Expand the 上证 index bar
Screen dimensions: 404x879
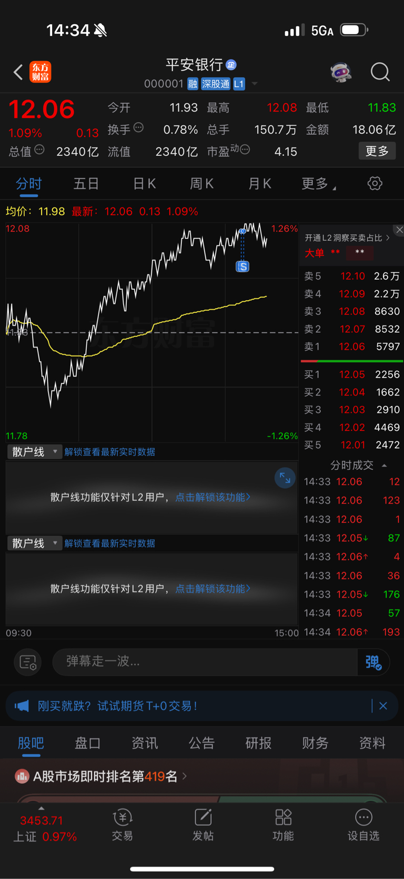(41, 808)
